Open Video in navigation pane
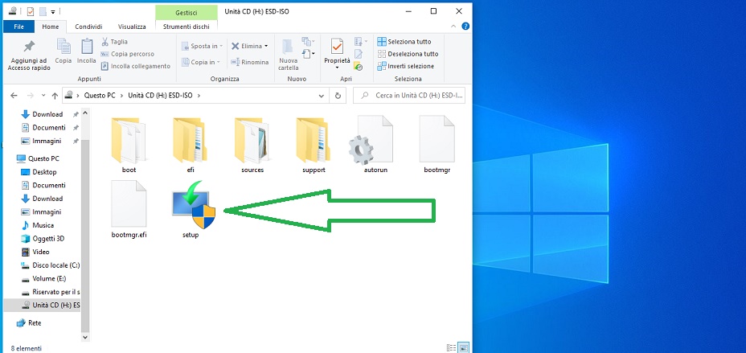746x353 pixels. [x=40, y=252]
